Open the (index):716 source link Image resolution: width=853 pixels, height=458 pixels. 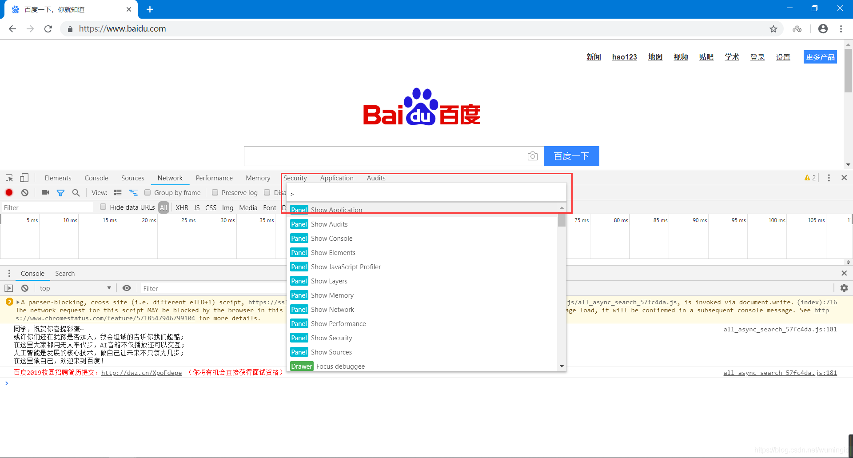(817, 302)
